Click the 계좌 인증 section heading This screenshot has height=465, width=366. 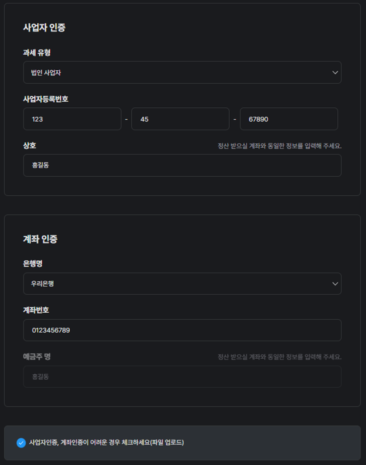(40, 239)
